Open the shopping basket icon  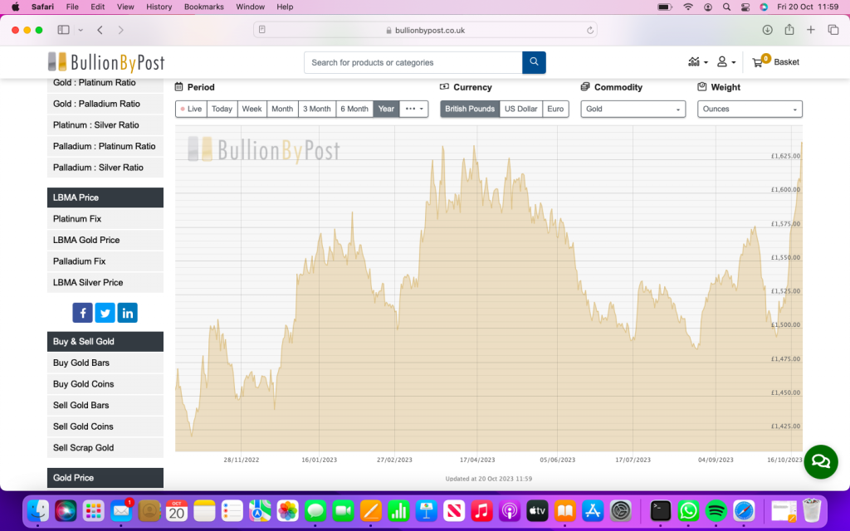(759, 62)
